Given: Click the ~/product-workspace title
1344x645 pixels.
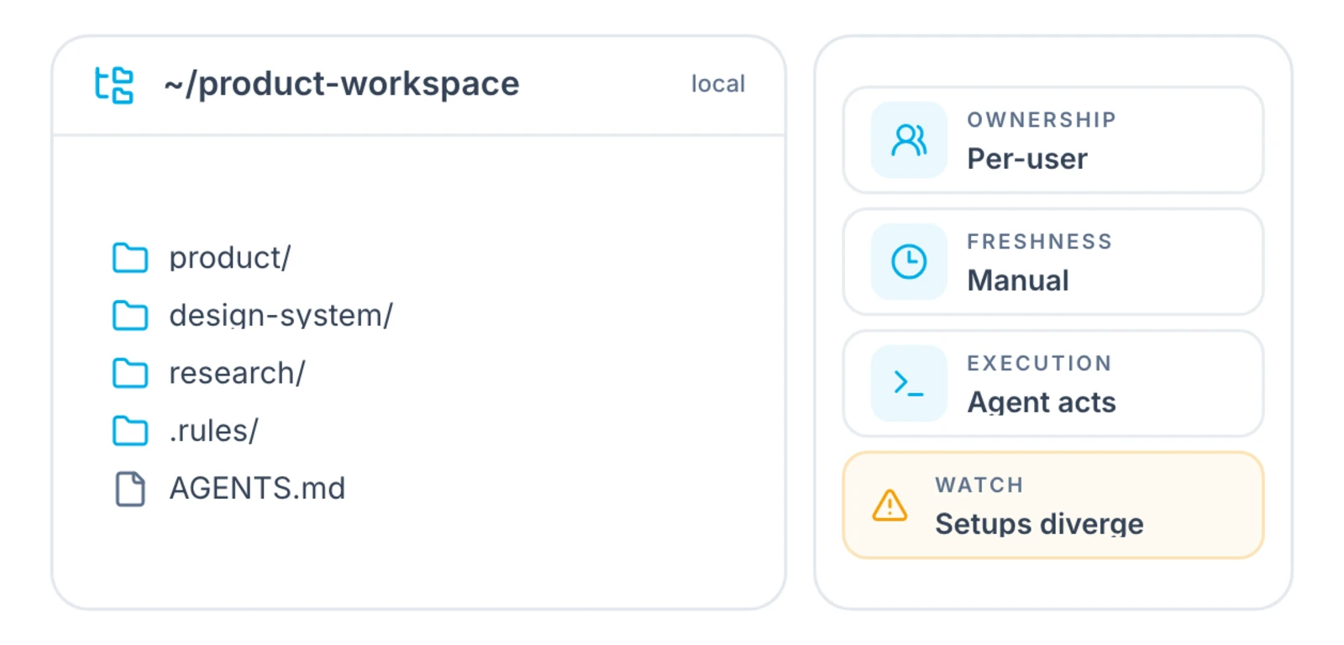Looking at the screenshot, I should 342,84.
